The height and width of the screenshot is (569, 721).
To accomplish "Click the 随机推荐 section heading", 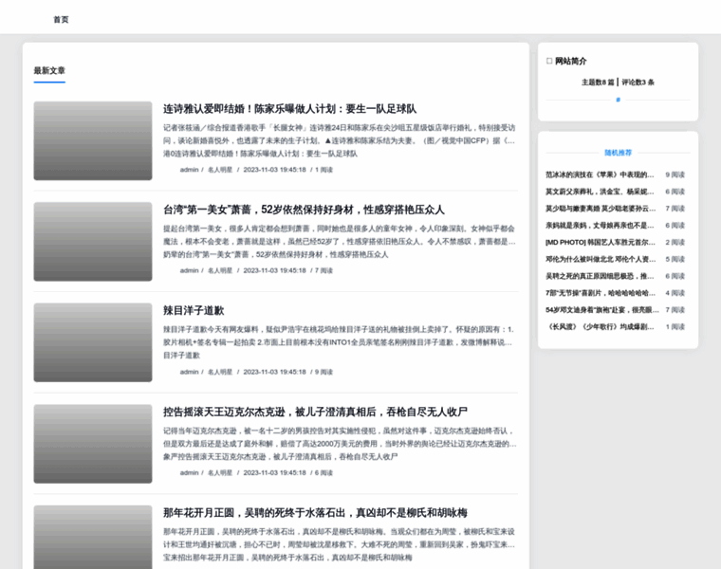I will [x=618, y=152].
